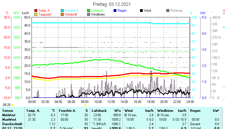The height and width of the screenshot is (129, 225).
Task: Click the orange Windchill legend swatch
Action: [62, 14]
